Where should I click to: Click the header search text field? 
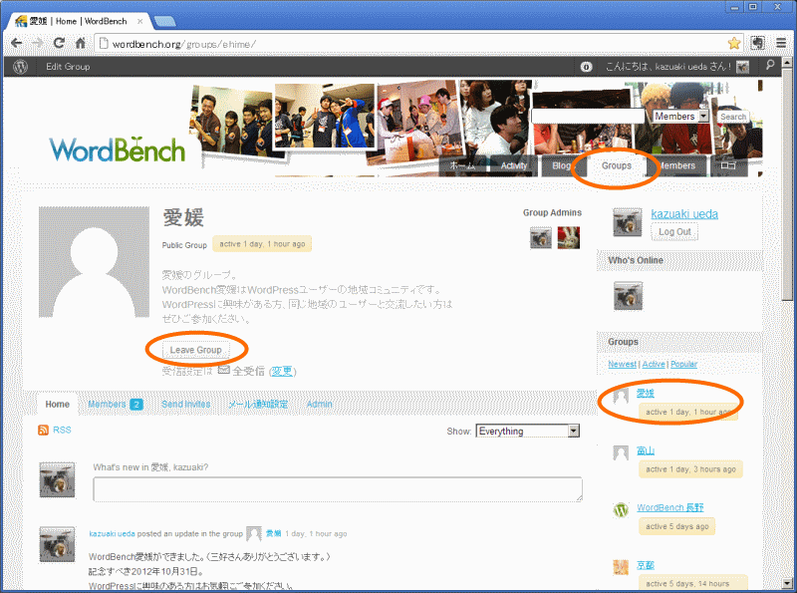point(588,117)
